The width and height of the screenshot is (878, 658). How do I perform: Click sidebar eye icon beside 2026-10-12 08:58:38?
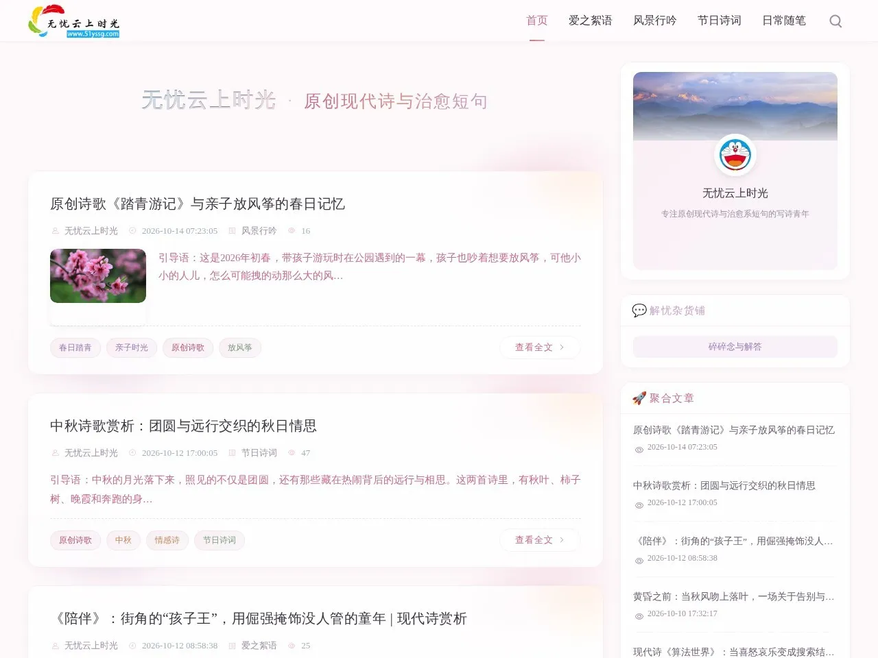coord(639,561)
